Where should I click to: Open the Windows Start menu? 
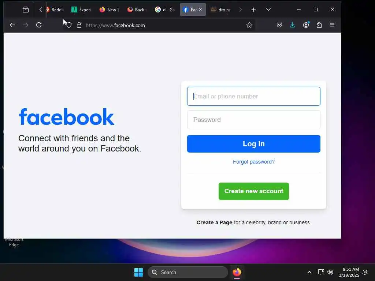pyautogui.click(x=138, y=272)
